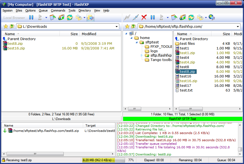The height and width of the screenshot is (164, 244).
Task: Go up one folder in remote pane
Action: pos(133,26)
